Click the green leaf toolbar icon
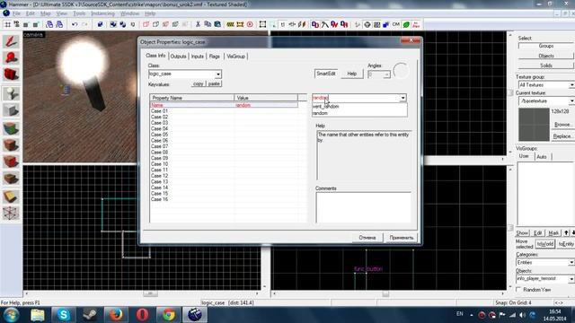 coord(406,24)
